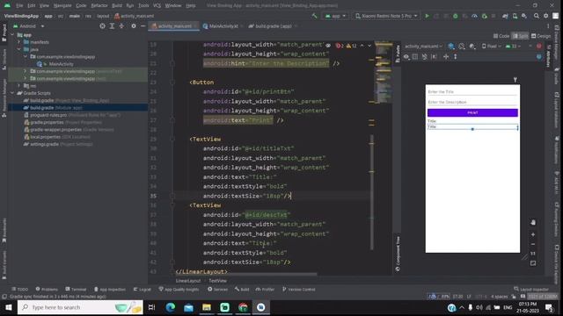The image size is (563, 316).
Task: Zoom in the design preview with plus
Action: tap(533, 234)
